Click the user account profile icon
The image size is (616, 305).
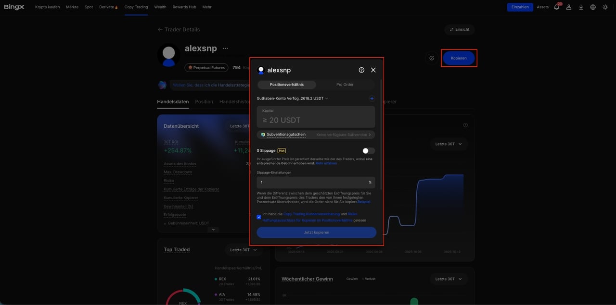(569, 7)
